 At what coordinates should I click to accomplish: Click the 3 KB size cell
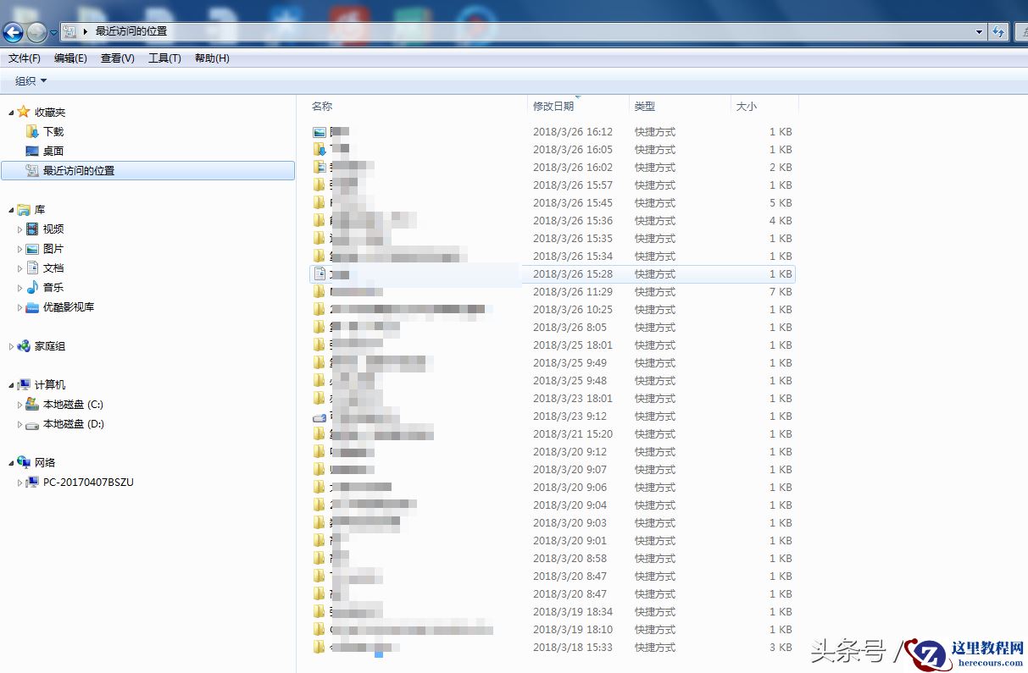coord(781,648)
